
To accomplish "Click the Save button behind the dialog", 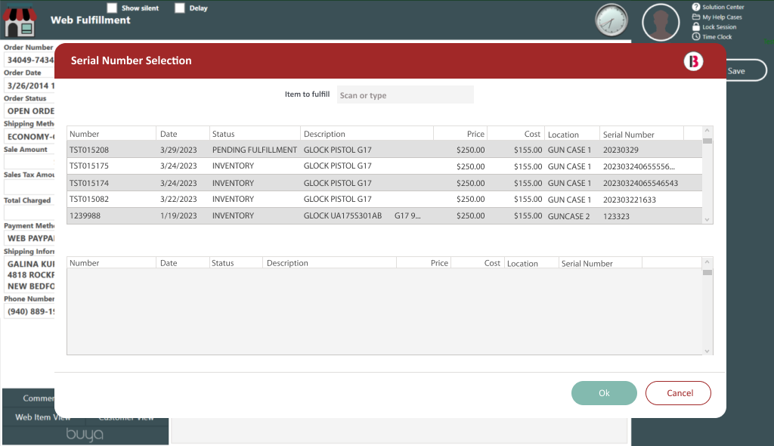I will point(746,70).
